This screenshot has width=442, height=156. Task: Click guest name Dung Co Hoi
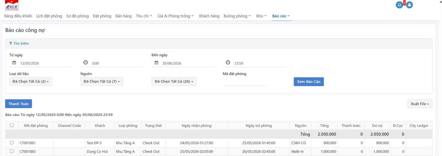click(x=97, y=152)
